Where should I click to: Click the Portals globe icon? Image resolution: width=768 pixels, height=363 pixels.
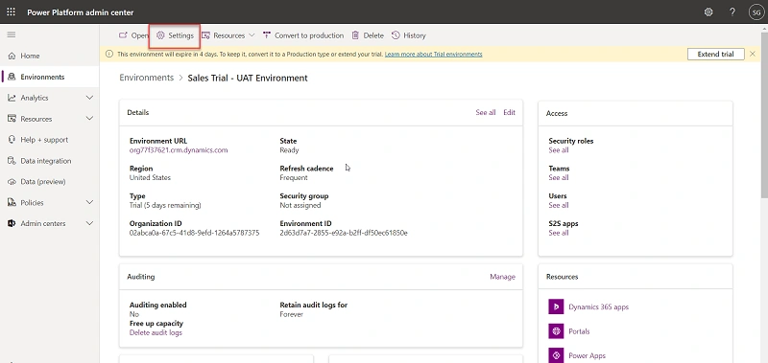(556, 330)
